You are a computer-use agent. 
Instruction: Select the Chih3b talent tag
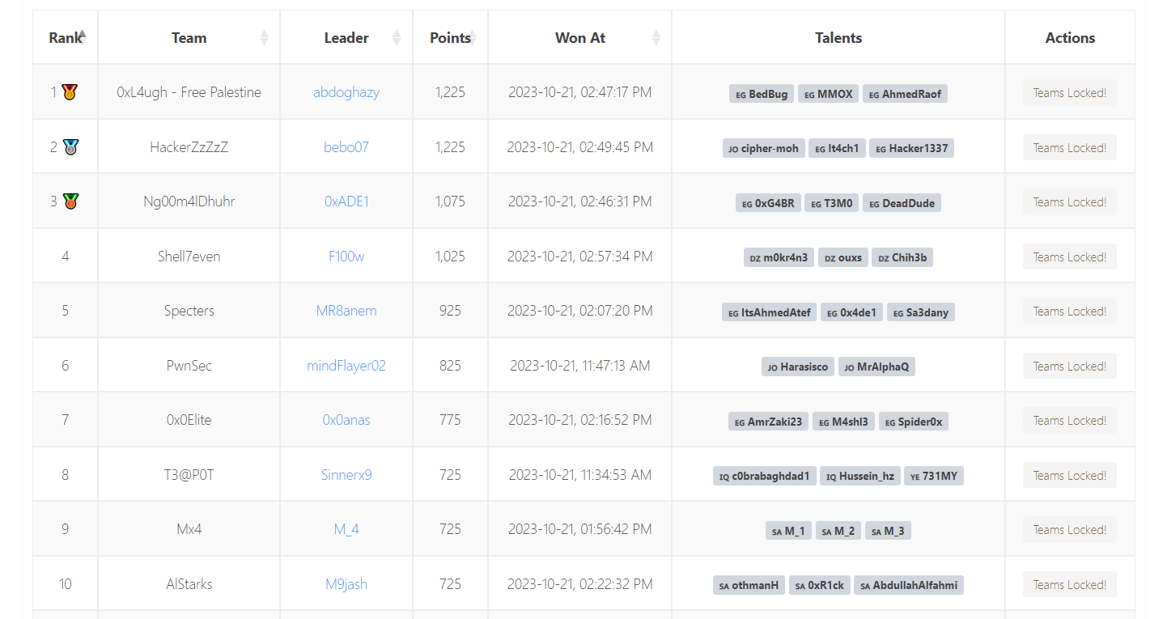click(903, 258)
